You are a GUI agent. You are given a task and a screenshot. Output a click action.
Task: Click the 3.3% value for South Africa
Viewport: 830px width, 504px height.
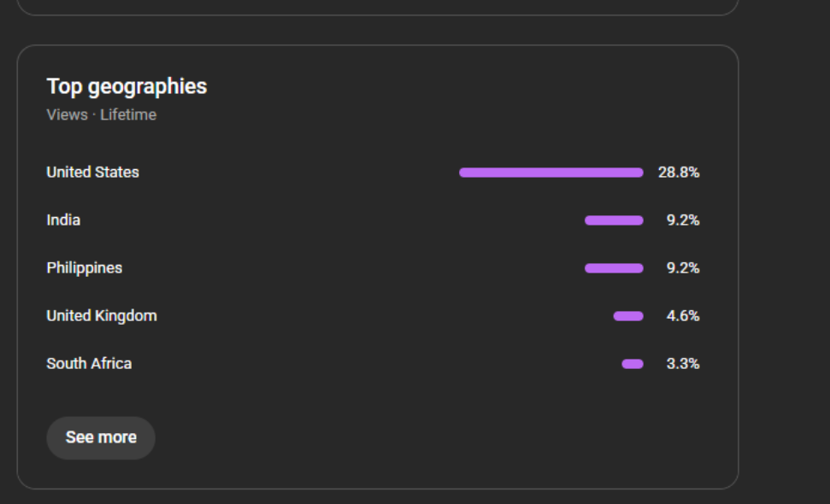coord(683,364)
